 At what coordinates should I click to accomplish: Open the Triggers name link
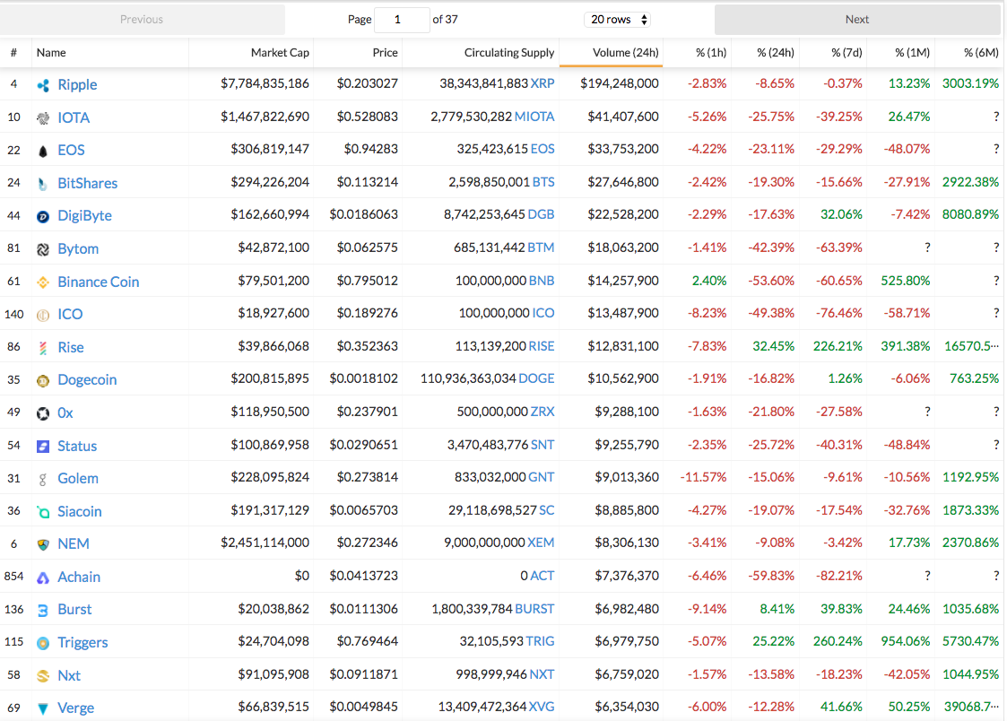[82, 643]
